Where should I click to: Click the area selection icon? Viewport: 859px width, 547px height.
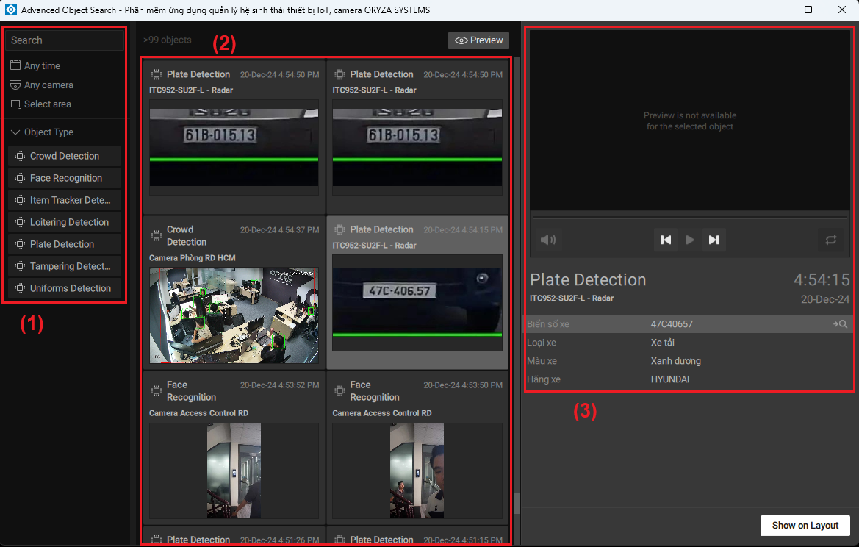click(x=15, y=104)
